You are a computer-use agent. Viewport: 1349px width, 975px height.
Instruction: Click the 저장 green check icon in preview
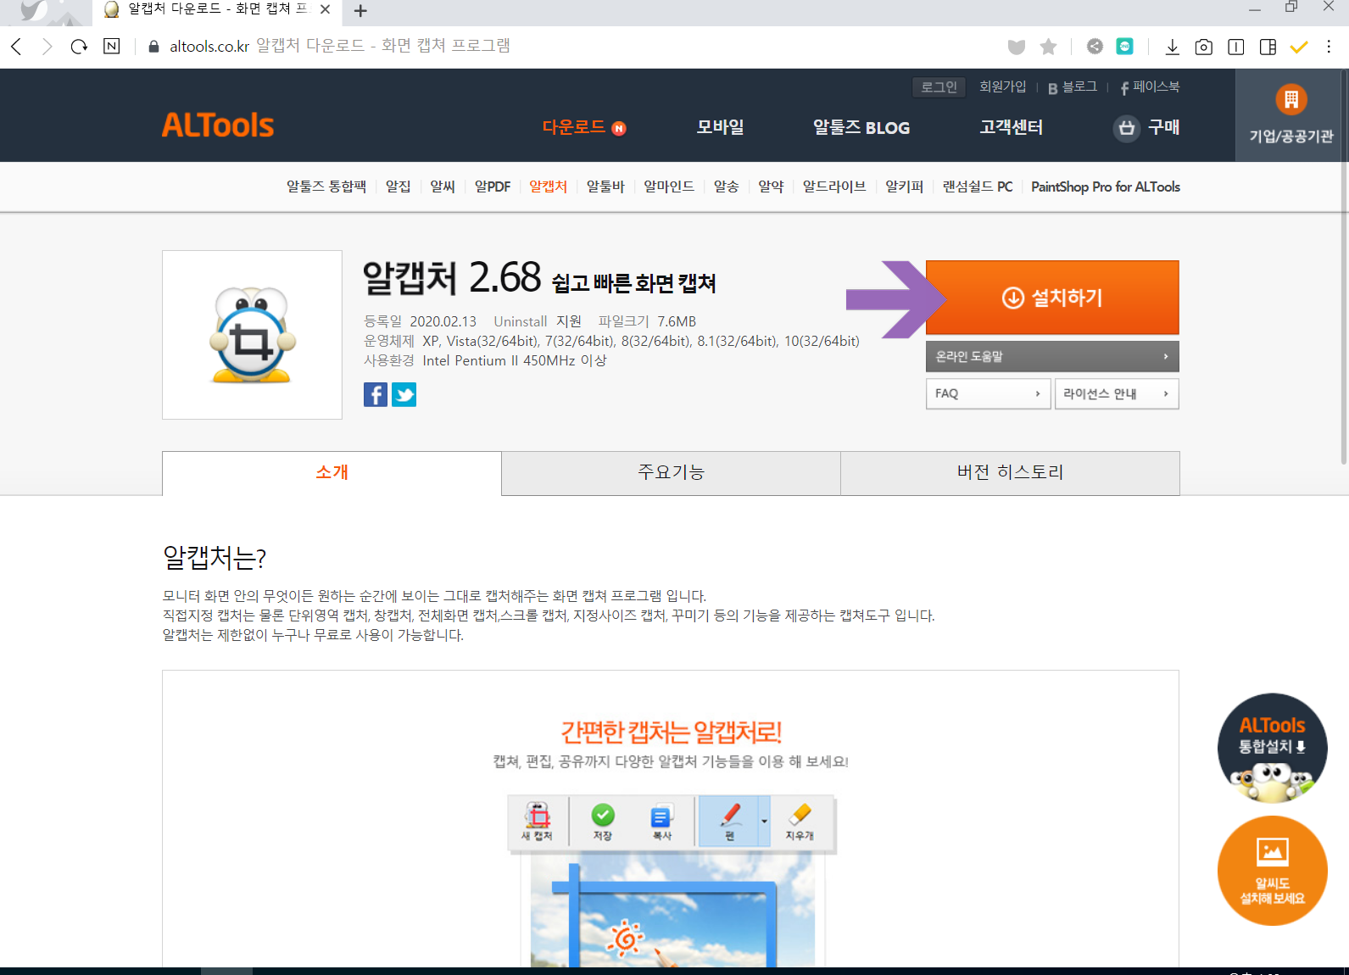coord(603,821)
